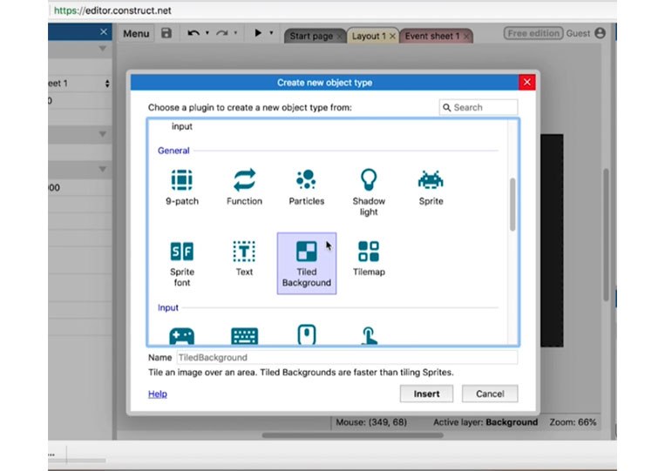
Task: Select the Keyboard input plugin icon
Action: (244, 336)
